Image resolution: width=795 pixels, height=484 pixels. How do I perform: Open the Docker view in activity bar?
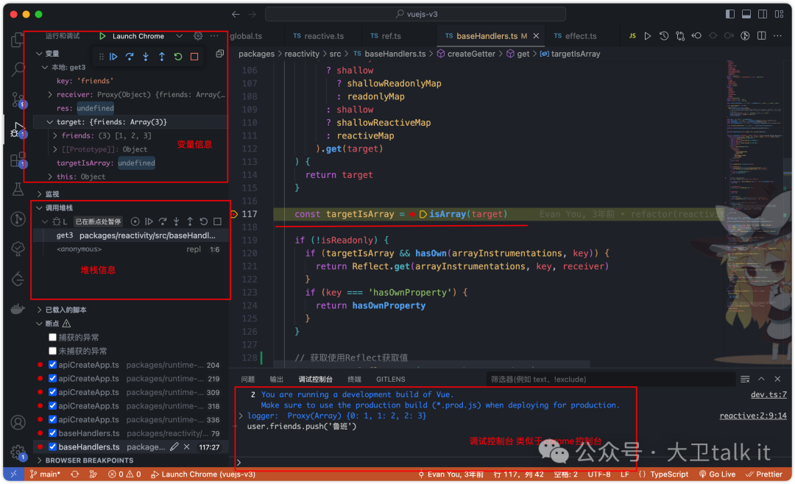coord(18,309)
